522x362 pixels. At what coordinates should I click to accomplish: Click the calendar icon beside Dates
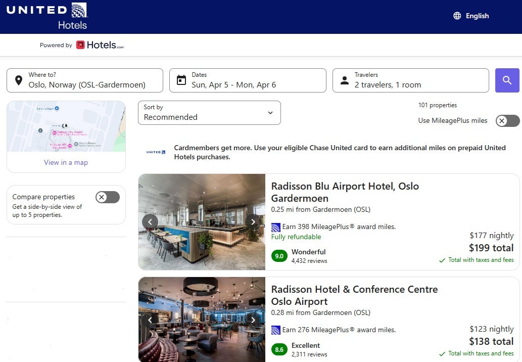coord(181,80)
